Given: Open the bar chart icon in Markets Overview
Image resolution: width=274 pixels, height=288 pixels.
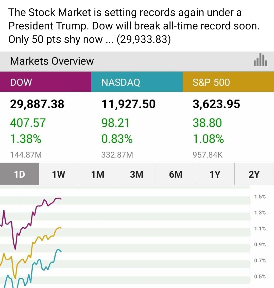Looking at the screenshot, I should click(260, 60).
